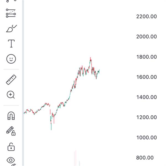Click the 800.00 price scale label

[x=145, y=158]
